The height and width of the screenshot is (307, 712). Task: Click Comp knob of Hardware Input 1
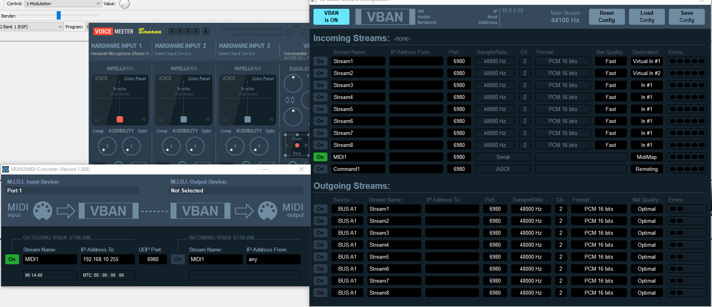(x=107, y=146)
